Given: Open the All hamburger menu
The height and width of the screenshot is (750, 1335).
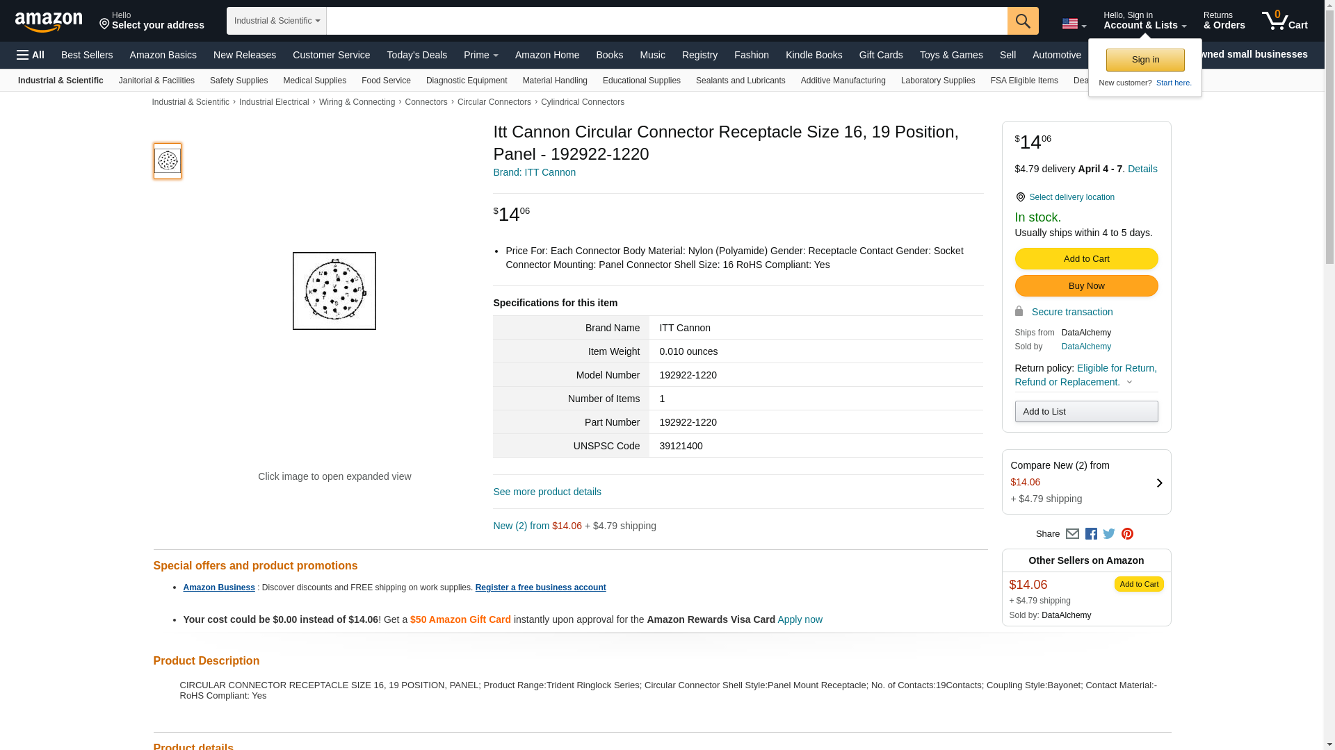Looking at the screenshot, I should tap(31, 55).
